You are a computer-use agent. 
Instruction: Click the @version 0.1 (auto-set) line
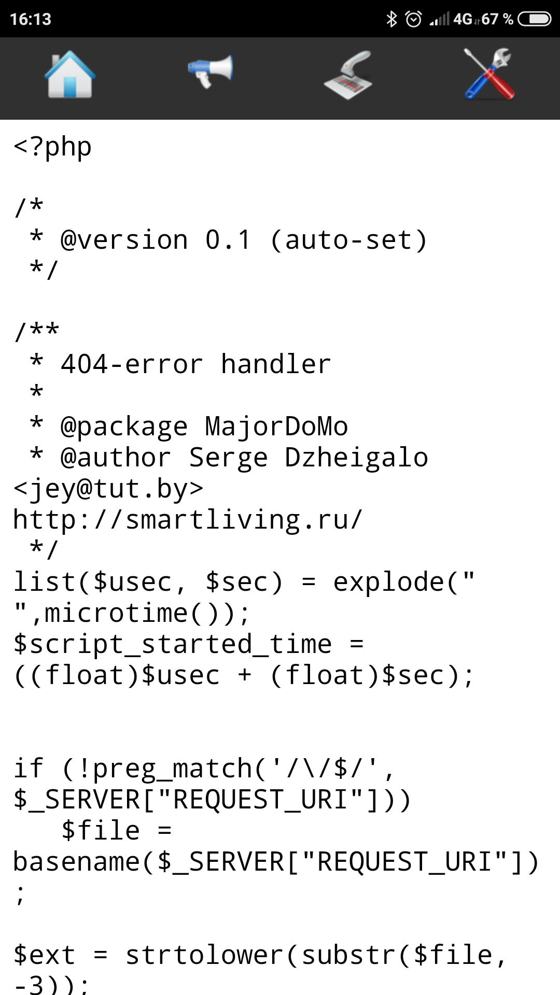244,240
